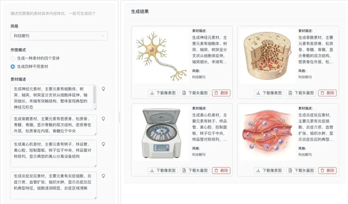Image resolution: width=348 pixels, height=204 pixels.
Task: Click the lightbulb icon beside centrifuge description
Action: point(103,144)
